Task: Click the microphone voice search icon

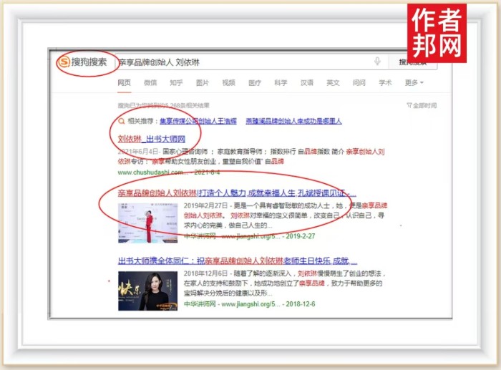Action: [x=377, y=62]
